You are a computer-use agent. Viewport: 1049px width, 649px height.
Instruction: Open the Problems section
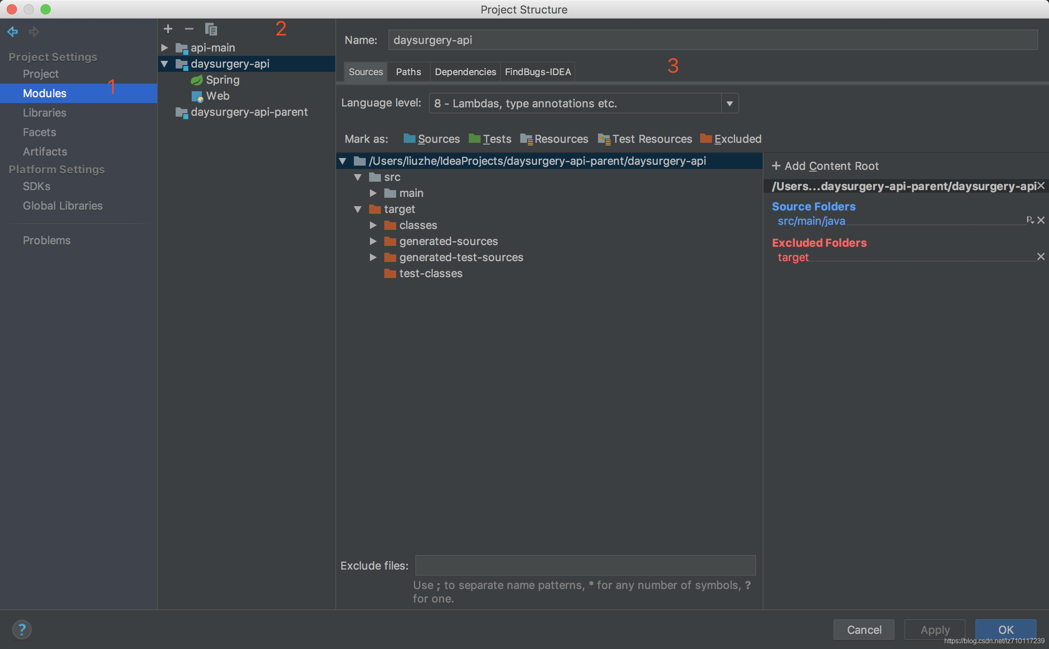click(47, 240)
